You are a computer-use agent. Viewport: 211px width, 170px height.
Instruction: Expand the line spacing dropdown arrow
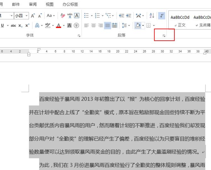pyautogui.click(x=129, y=26)
